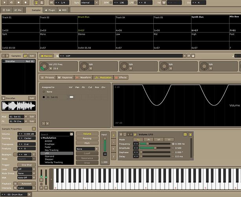Open the MIDI tab
Screen dimensions: 241x197
[x=63, y=10]
